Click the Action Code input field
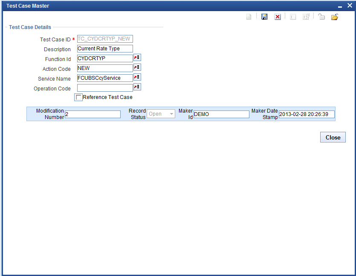Screen dimensions: 356x276 tap(105, 68)
